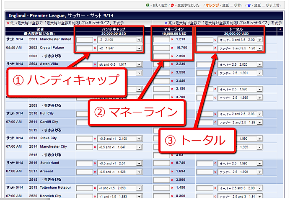Select the 'Norwich City' team name
This screenshot has height=200, width=290.
coord(50,196)
